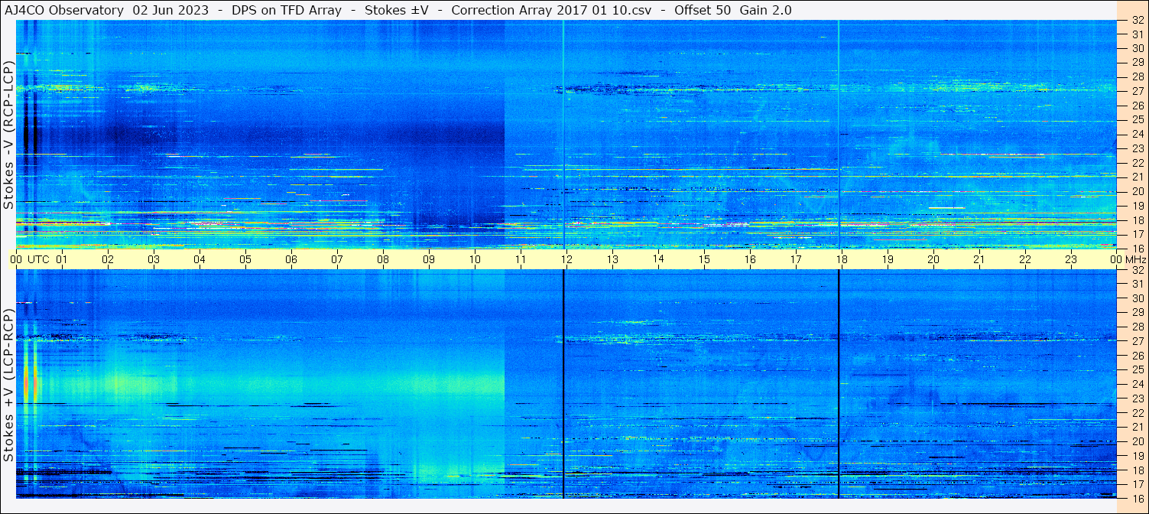Screen dimensions: 1149x514
Task: Click '23' MHz label of lower Stokes +V panel
Action: [x=1138, y=398]
